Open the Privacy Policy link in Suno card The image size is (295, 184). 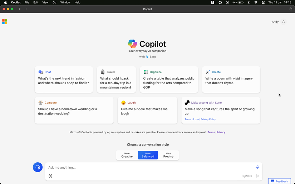pyautogui.click(x=208, y=119)
